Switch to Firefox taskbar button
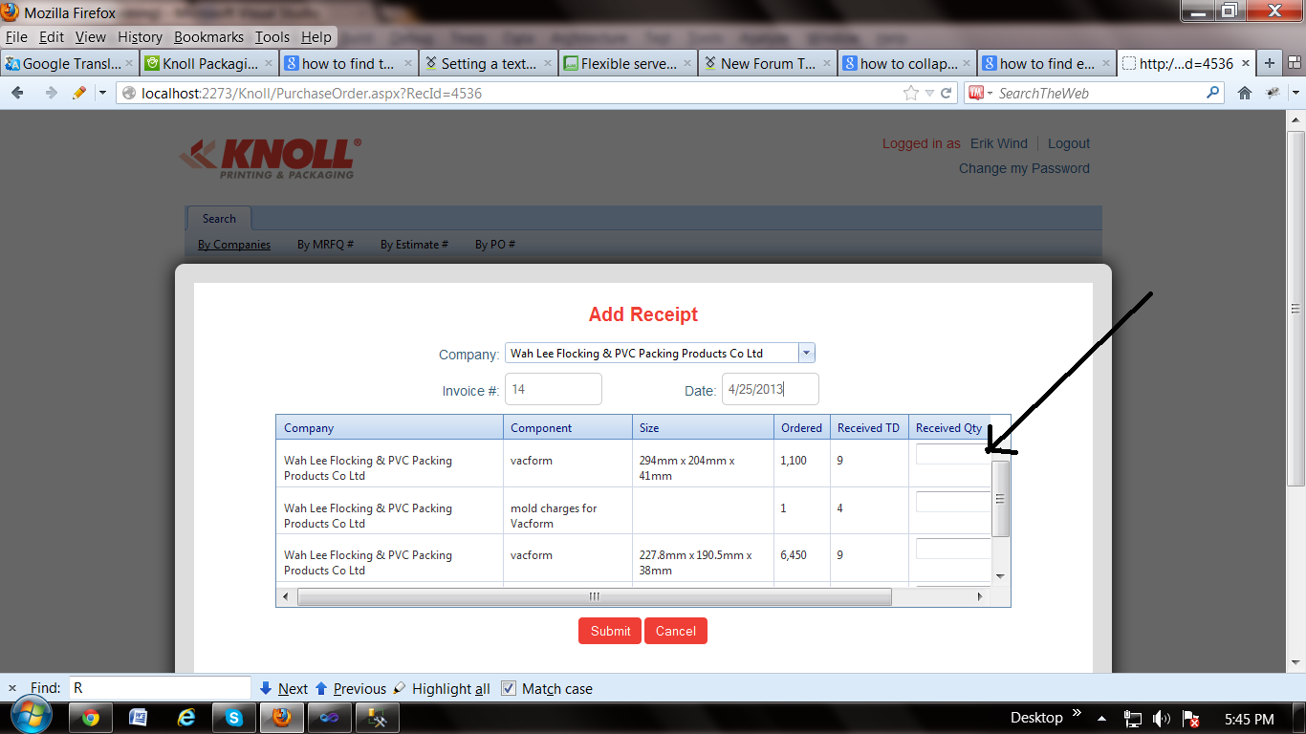 (x=282, y=718)
